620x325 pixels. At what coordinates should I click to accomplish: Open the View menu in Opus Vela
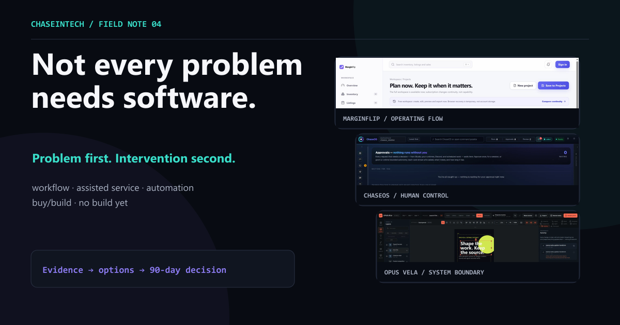(x=416, y=216)
